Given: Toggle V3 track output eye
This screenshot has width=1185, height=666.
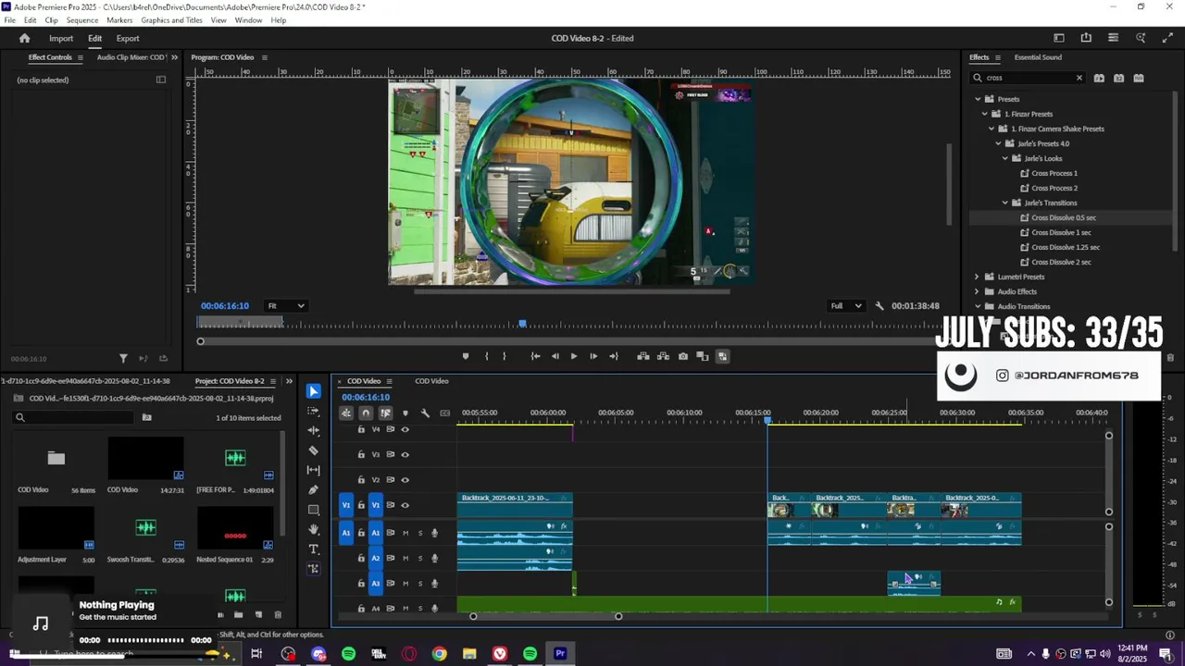Looking at the screenshot, I should coord(405,454).
